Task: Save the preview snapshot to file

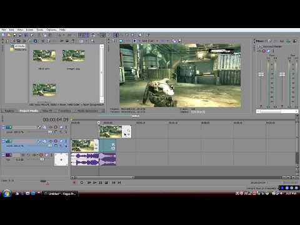Action: click(179, 41)
